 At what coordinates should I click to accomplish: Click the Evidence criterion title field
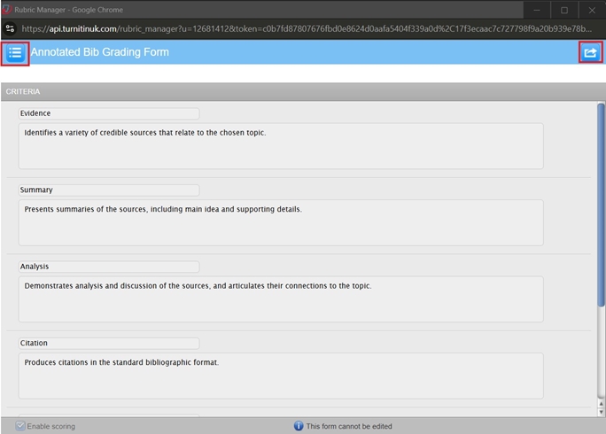[109, 113]
